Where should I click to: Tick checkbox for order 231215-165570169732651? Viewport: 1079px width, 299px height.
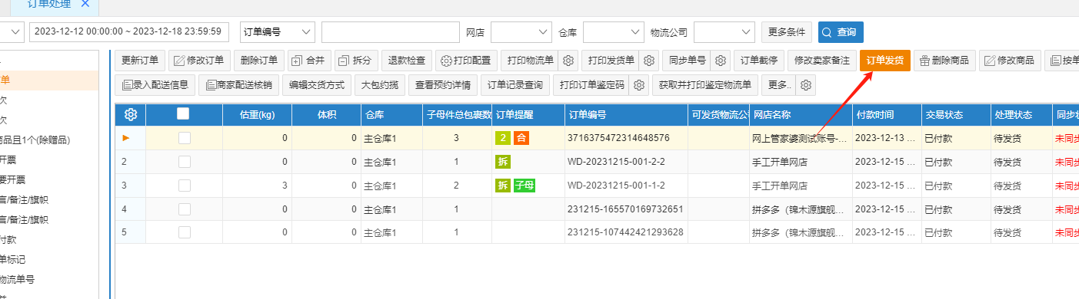pyautogui.click(x=185, y=209)
